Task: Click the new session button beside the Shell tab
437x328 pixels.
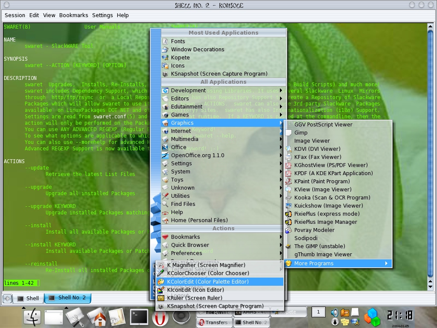Action: click(x=7, y=299)
